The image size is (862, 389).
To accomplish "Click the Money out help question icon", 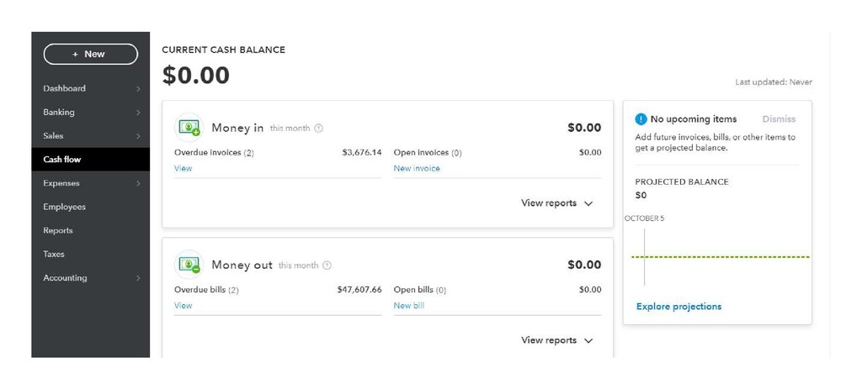I will click(327, 265).
